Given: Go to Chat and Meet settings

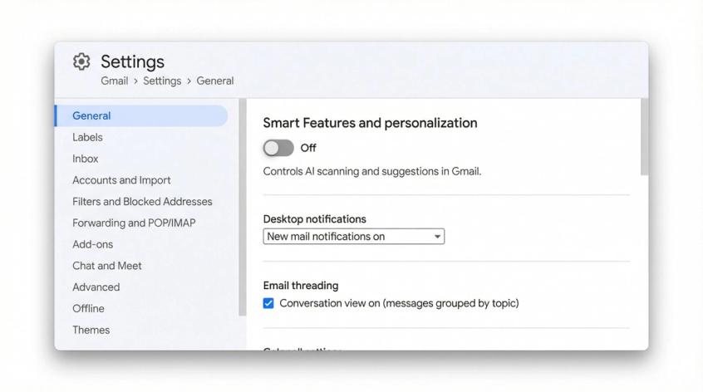Looking at the screenshot, I should tap(106, 266).
